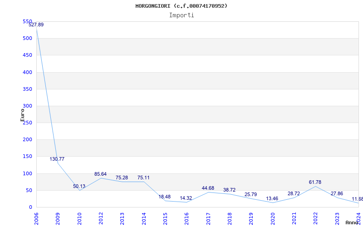The image size is (363, 227).
Task: Select the 2020 x-axis year label
Action: tap(273, 219)
